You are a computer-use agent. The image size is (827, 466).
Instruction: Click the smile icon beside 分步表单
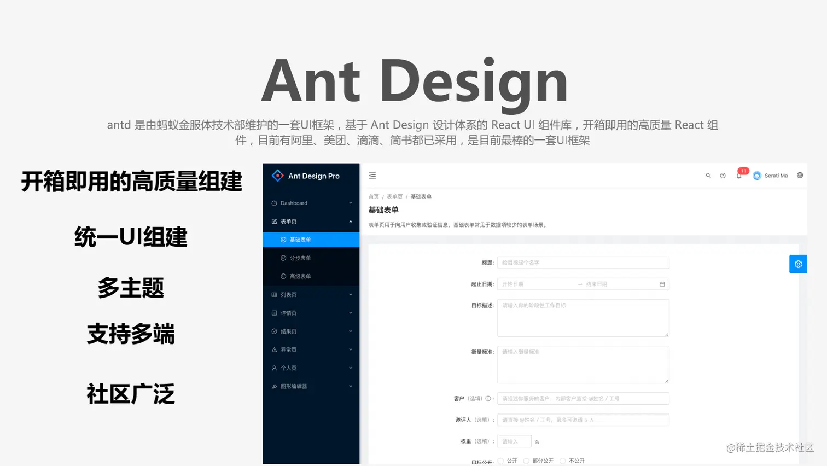(x=283, y=258)
